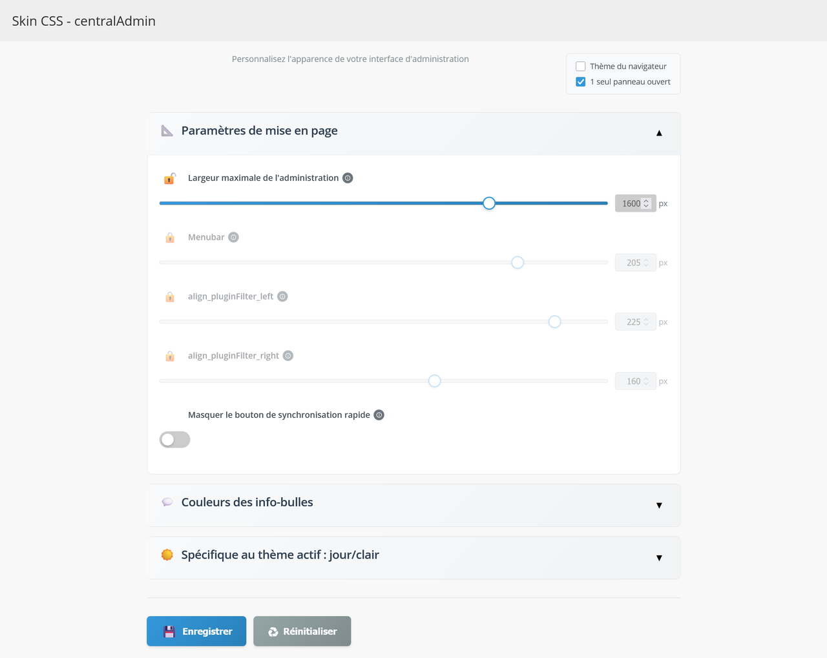Click the info icon next to align_pluginFilter_right

[x=288, y=356]
